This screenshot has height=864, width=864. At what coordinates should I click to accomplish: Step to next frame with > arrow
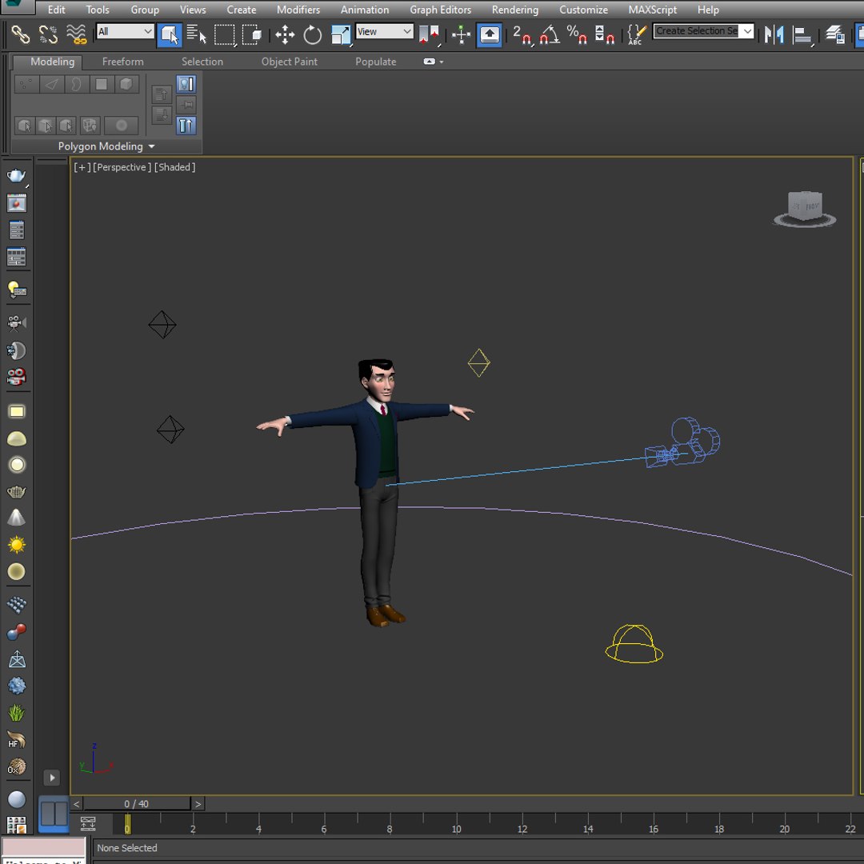(198, 803)
